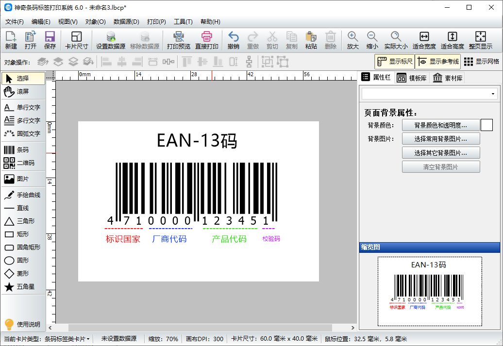This screenshot has width=503, height=346.
Task: Open the 工具(T) menu
Action: [183, 22]
